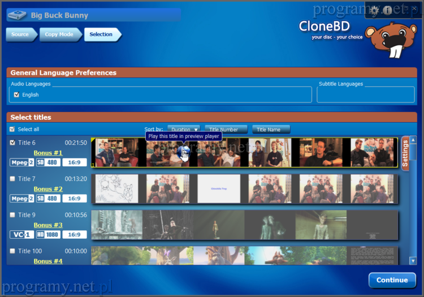The image size is (424, 297).
Task: Open the Duration sort dropdown
Action: [184, 130]
